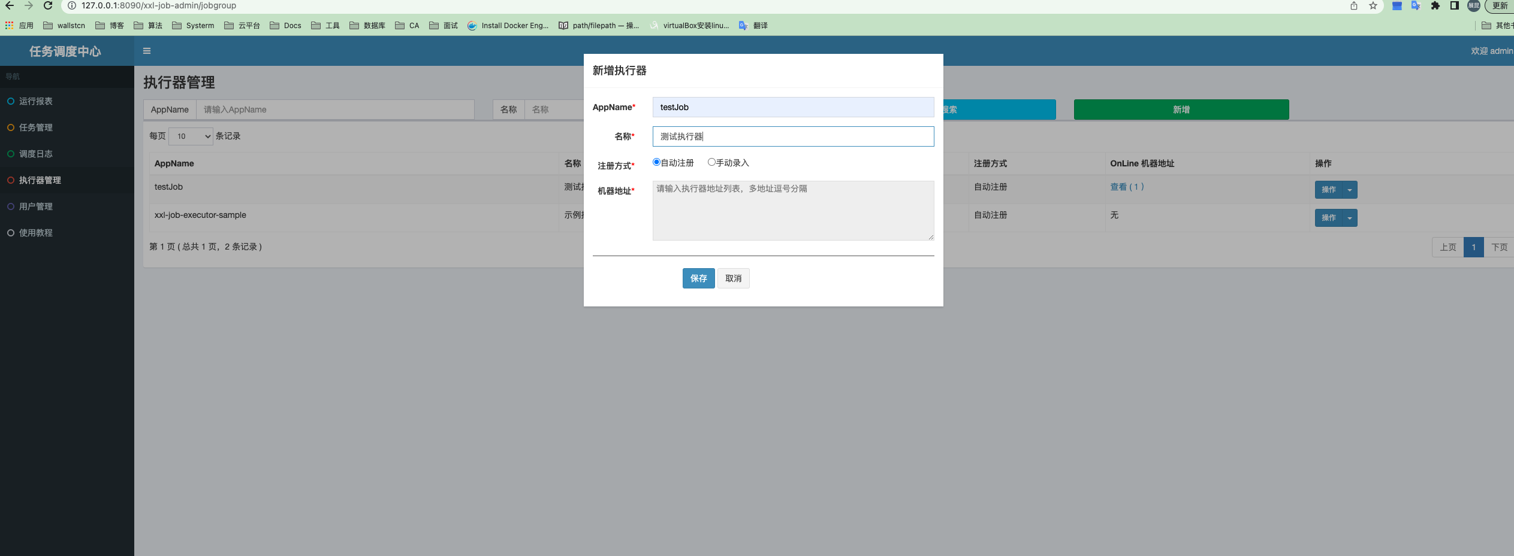Open the apps grid bookmark icon
This screenshot has height=556, width=1514.
(10, 25)
